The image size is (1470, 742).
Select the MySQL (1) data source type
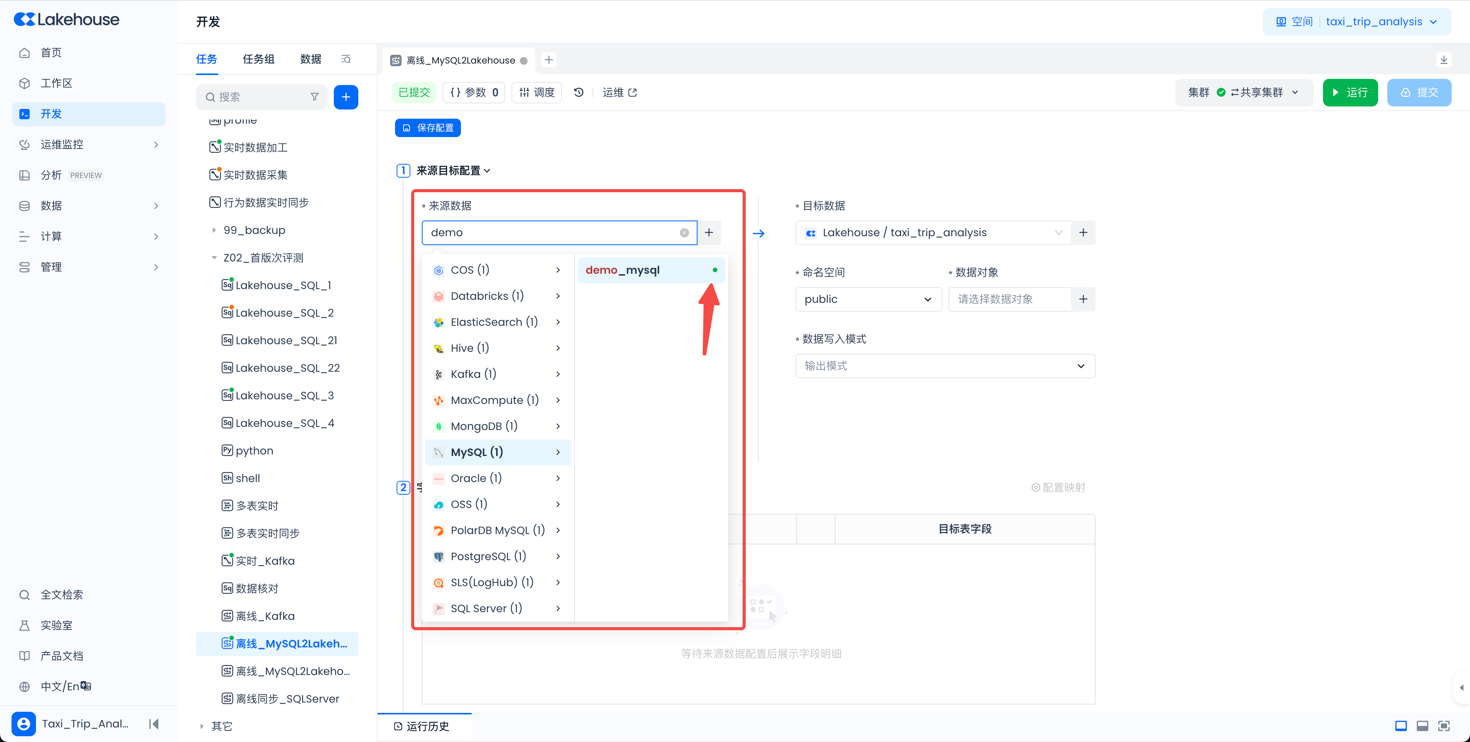pyautogui.click(x=498, y=453)
